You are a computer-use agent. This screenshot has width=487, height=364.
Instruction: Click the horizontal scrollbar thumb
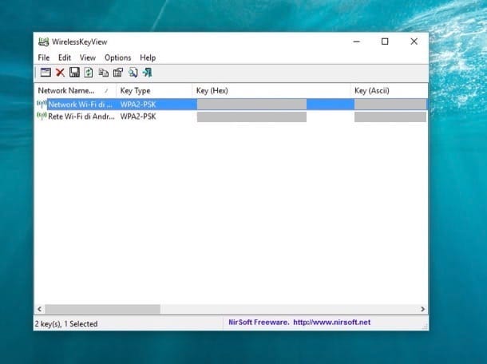coord(102,309)
